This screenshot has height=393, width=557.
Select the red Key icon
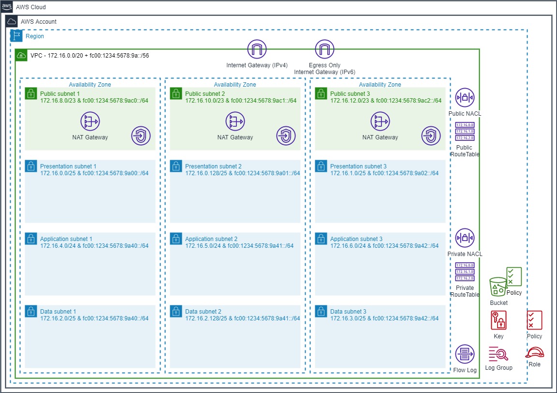tap(498, 320)
